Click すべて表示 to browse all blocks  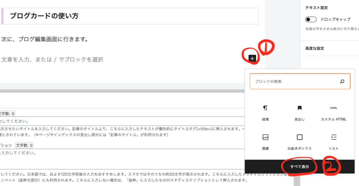coord(299,167)
